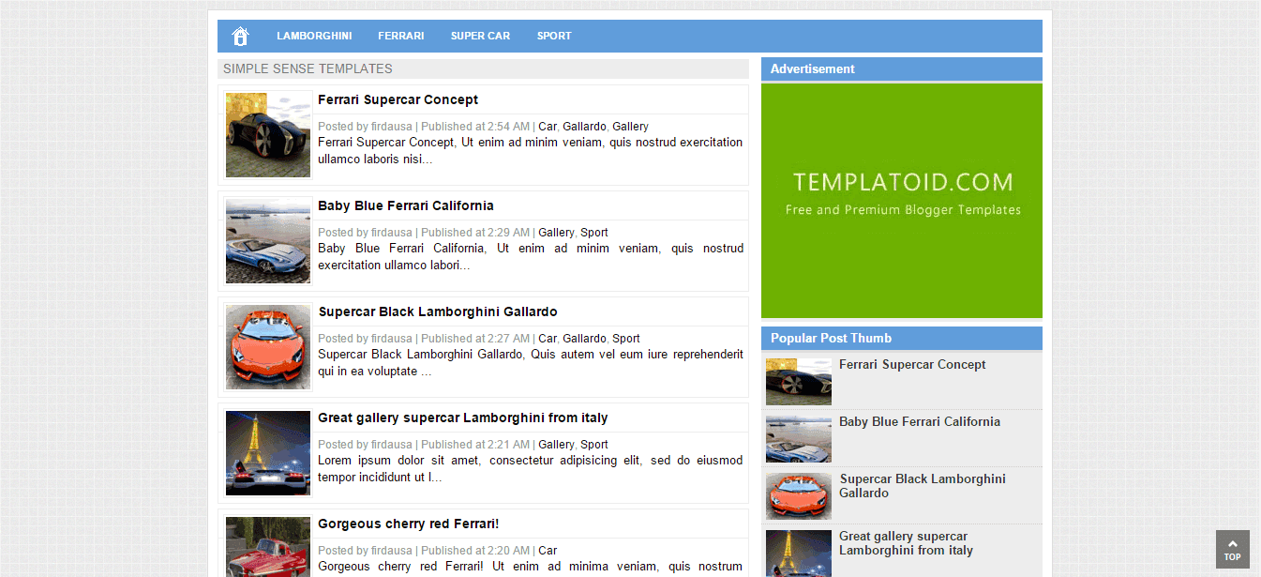Click orange Lamborghini Gallardo post thumbnail
1261x577 pixels.
pyautogui.click(x=268, y=347)
